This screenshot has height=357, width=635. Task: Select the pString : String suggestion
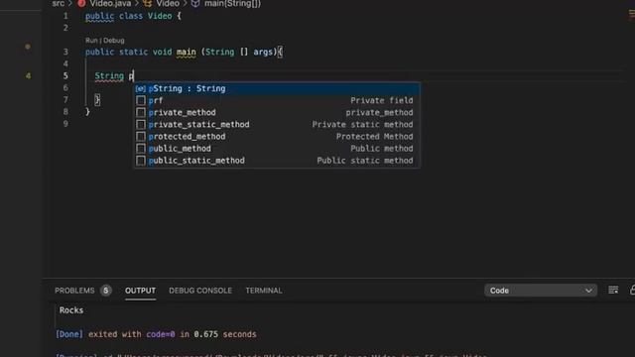[x=278, y=88]
